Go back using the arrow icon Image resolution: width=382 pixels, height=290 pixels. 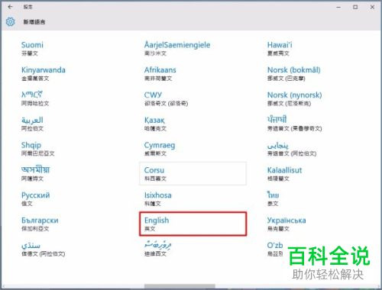(10, 7)
